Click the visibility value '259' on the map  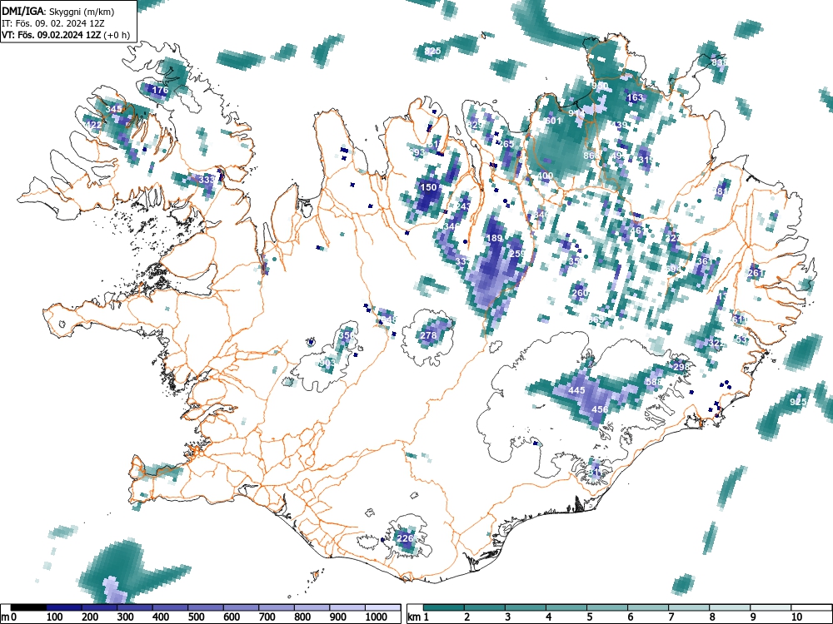[x=517, y=254]
